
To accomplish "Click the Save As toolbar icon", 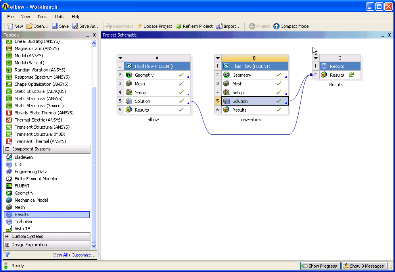I will pyautogui.click(x=75, y=26).
